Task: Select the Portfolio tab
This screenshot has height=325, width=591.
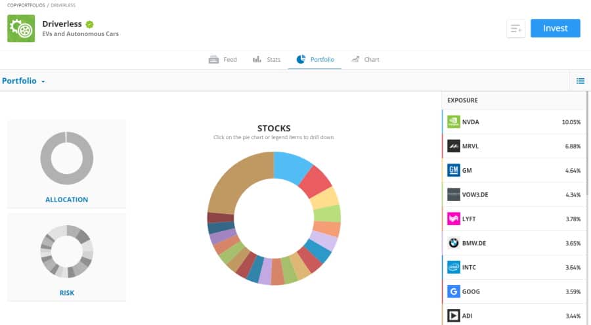Action: coord(315,60)
